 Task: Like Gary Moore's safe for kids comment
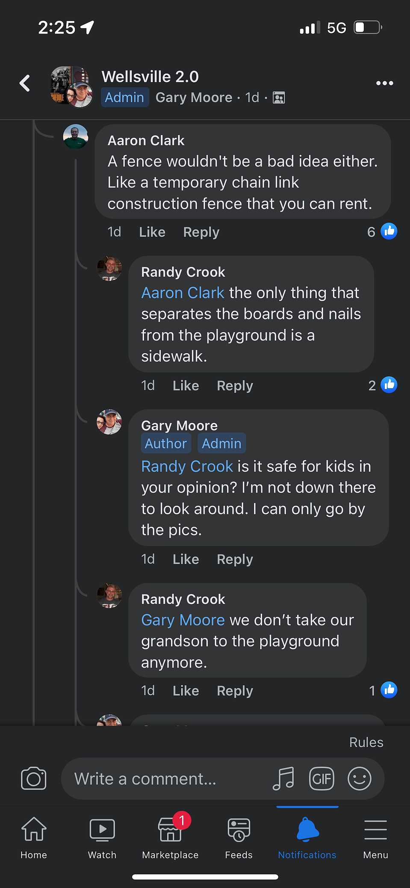tap(186, 559)
